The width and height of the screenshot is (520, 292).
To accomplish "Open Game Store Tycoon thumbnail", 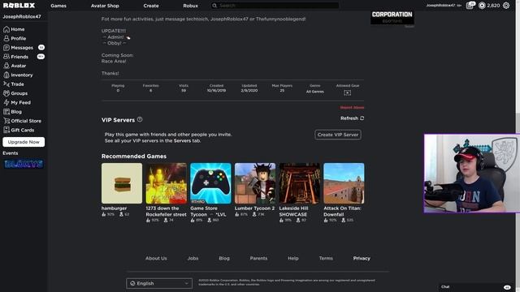I will pos(210,183).
